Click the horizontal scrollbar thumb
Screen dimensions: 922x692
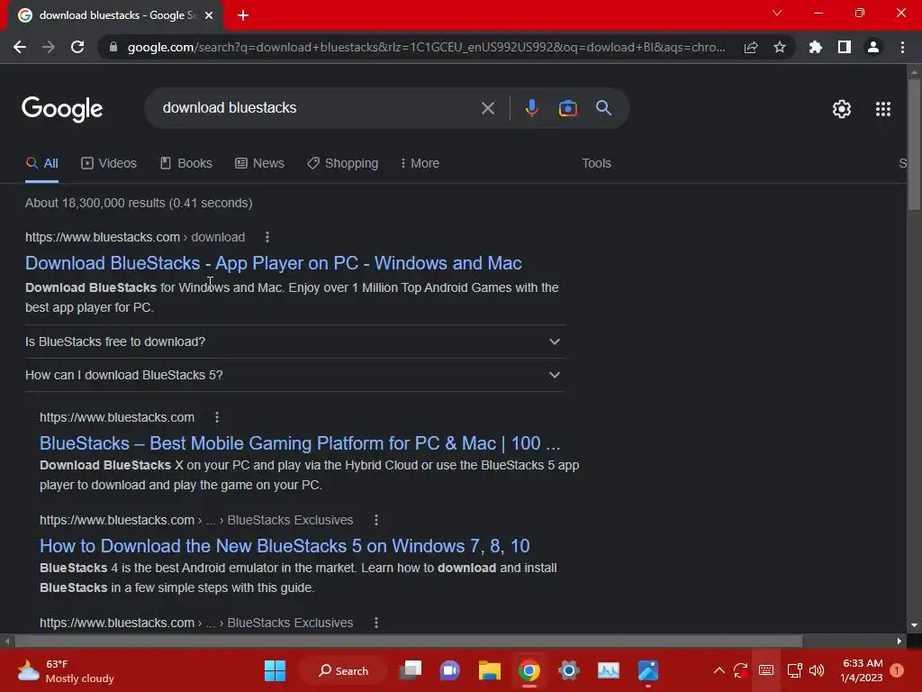pos(408,641)
